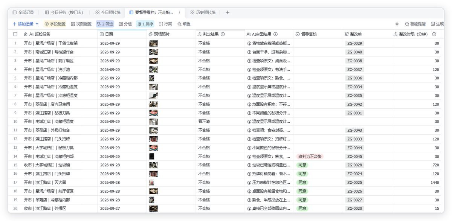452x221 pixels.
Task: Open the 2 筛选 filter panel
Action: pyautogui.click(x=105, y=24)
